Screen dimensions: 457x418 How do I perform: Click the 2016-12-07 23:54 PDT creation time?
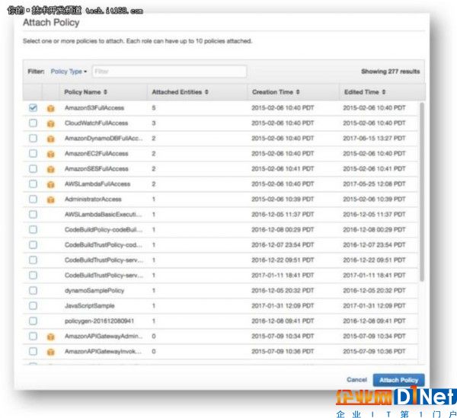coord(283,244)
